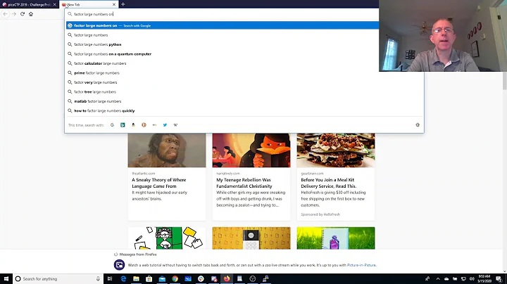This screenshot has height=284, width=507.
Task: Click the browser Back arrow
Action: (5, 14)
